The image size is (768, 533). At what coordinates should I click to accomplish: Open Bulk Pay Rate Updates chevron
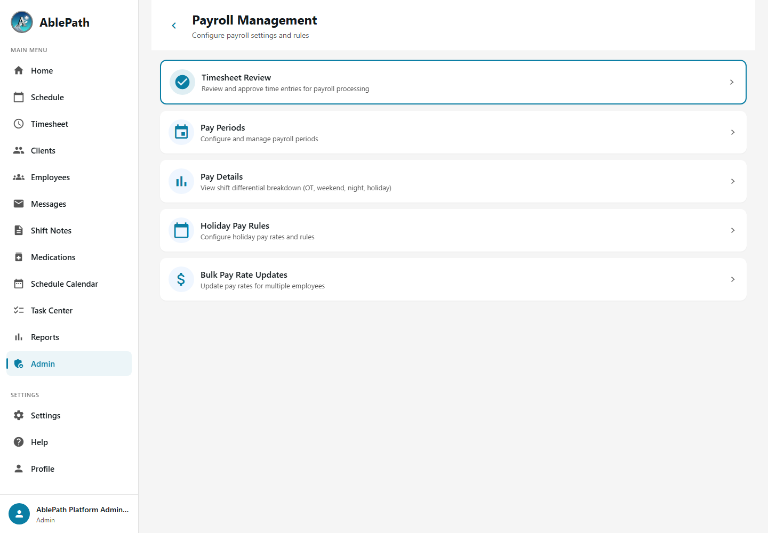[x=733, y=279]
